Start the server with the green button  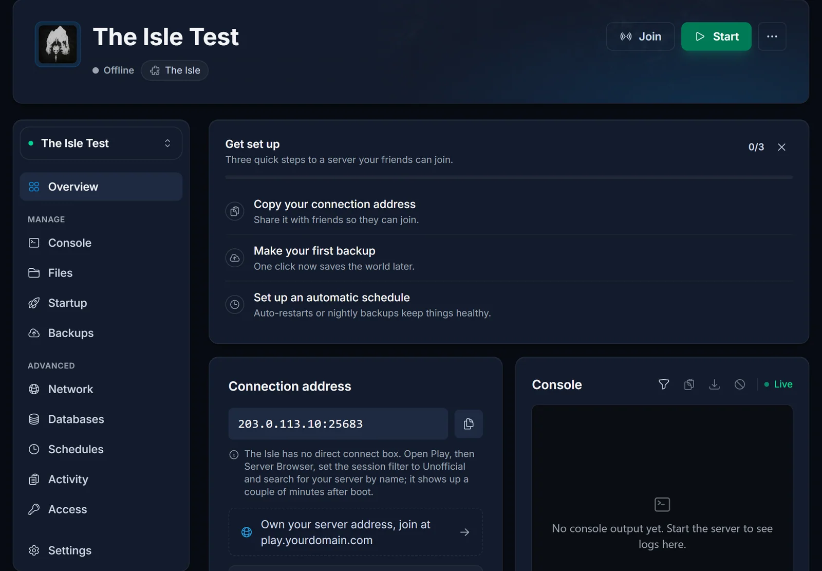[716, 36]
